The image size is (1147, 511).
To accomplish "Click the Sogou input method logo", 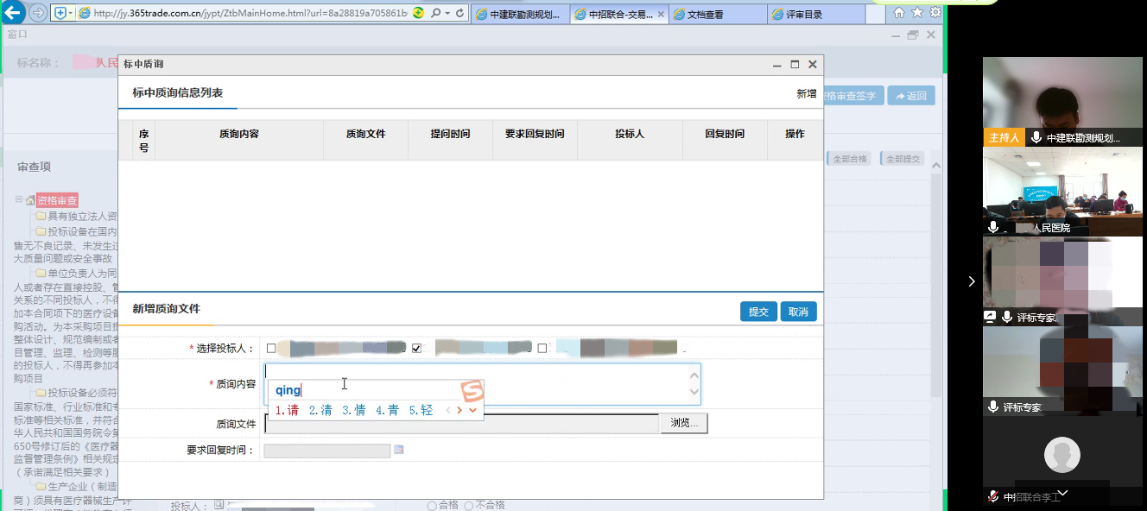I will coord(471,391).
